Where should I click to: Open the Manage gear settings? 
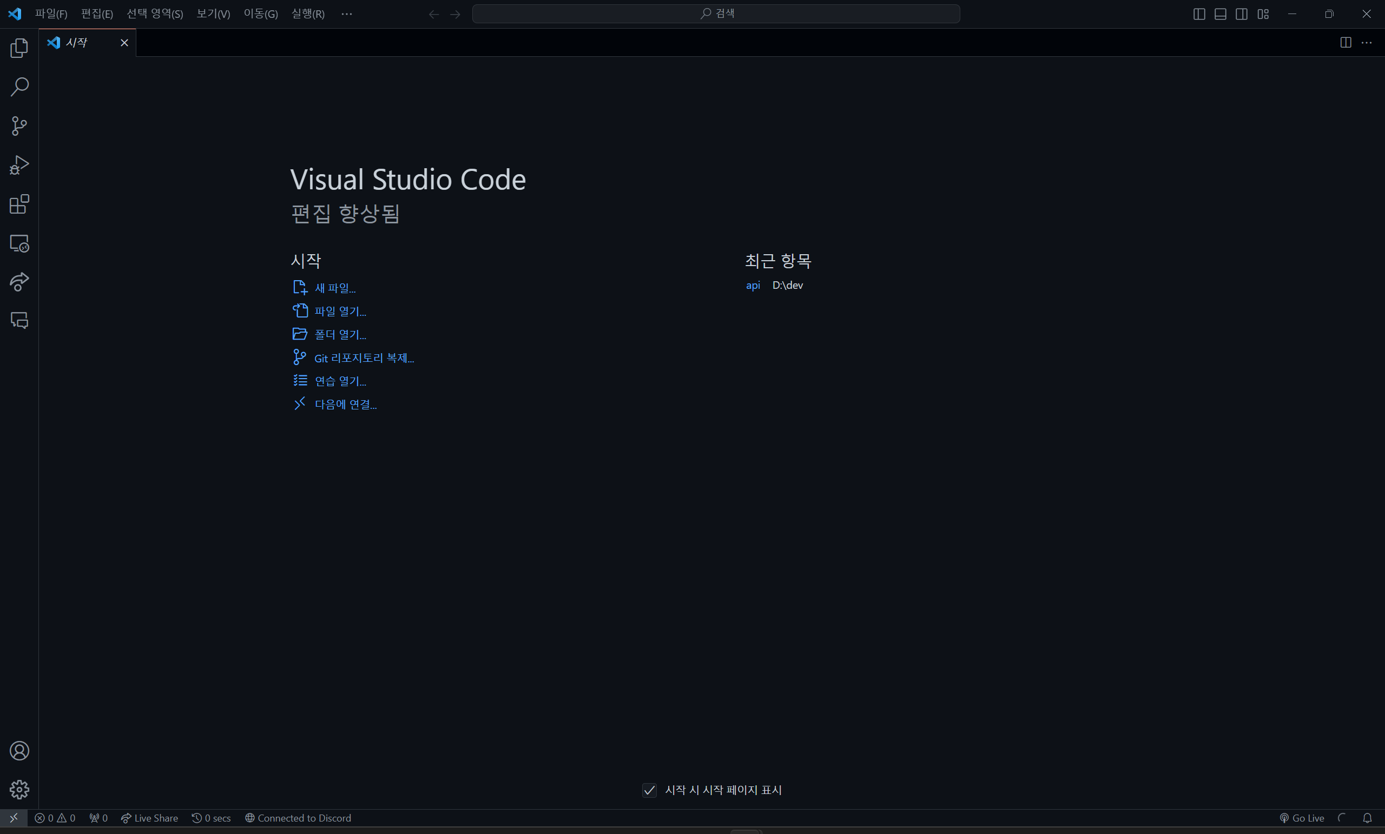[19, 790]
